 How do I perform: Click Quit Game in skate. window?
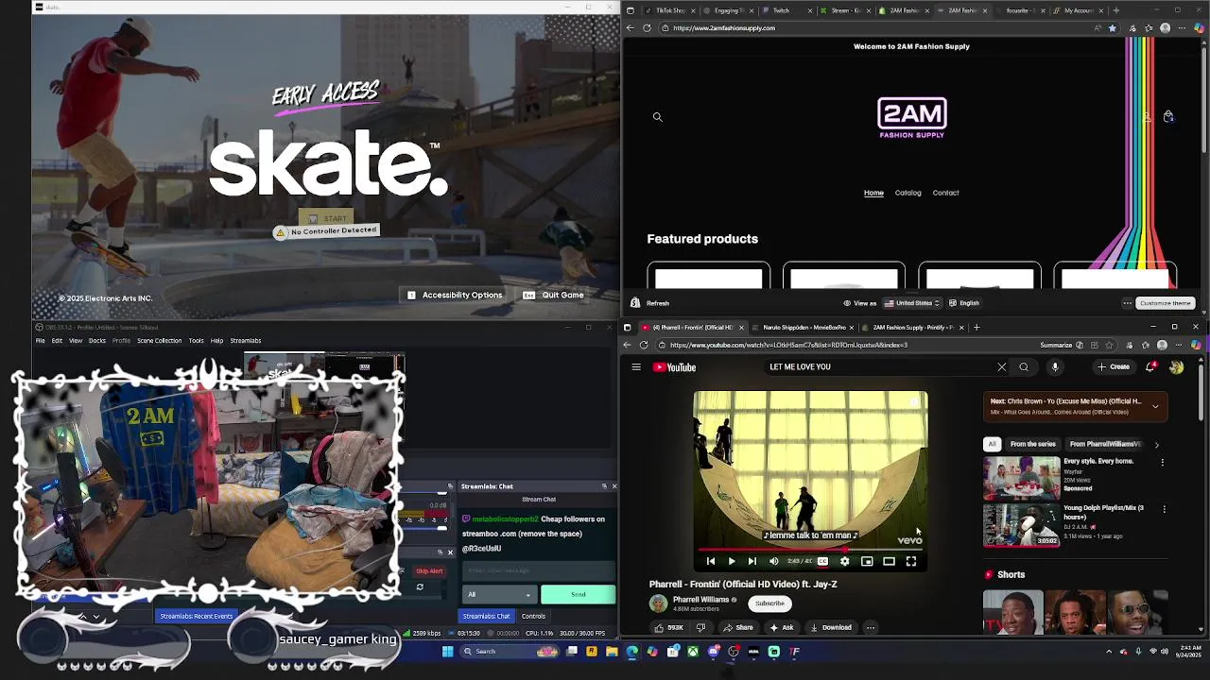click(x=554, y=296)
